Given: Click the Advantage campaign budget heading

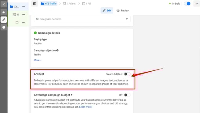Looking at the screenshot, I should click(x=52, y=95).
